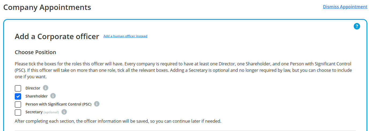
Task: Open the blue question mark help icon
Action: pos(357,26)
